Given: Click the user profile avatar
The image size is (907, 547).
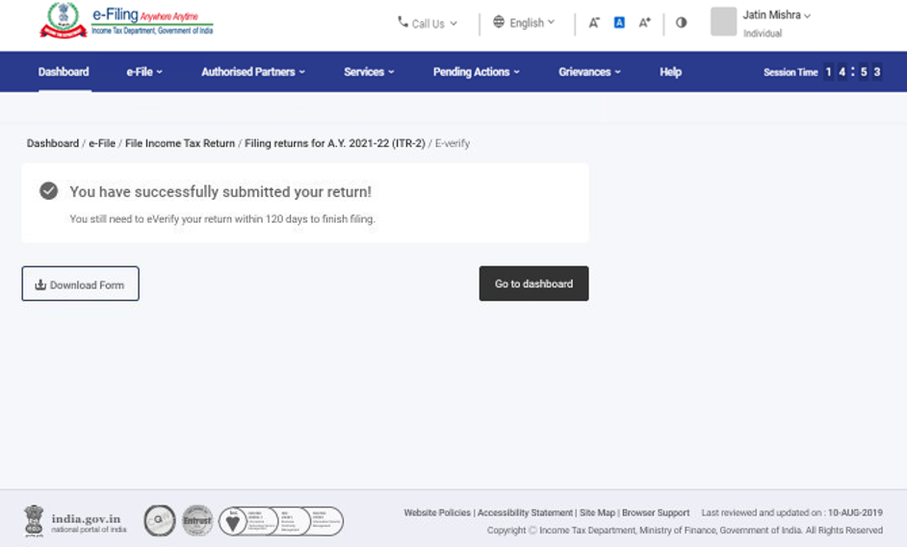Looking at the screenshot, I should point(723,22).
